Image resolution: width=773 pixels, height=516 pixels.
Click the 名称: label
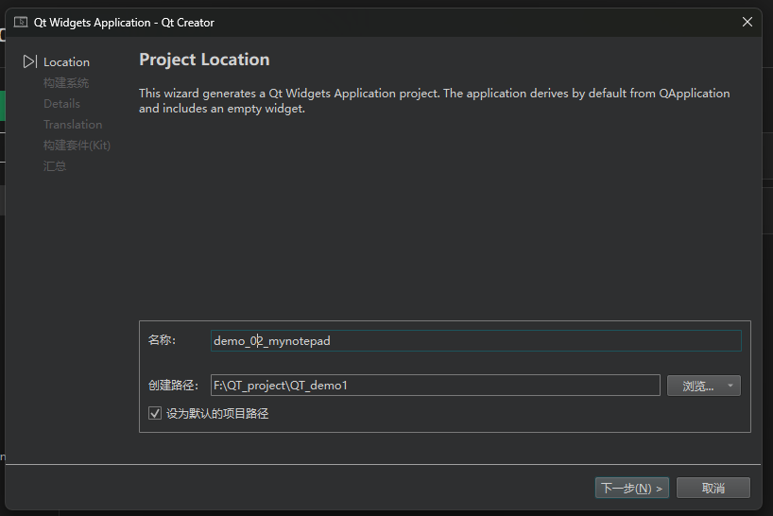click(x=163, y=340)
